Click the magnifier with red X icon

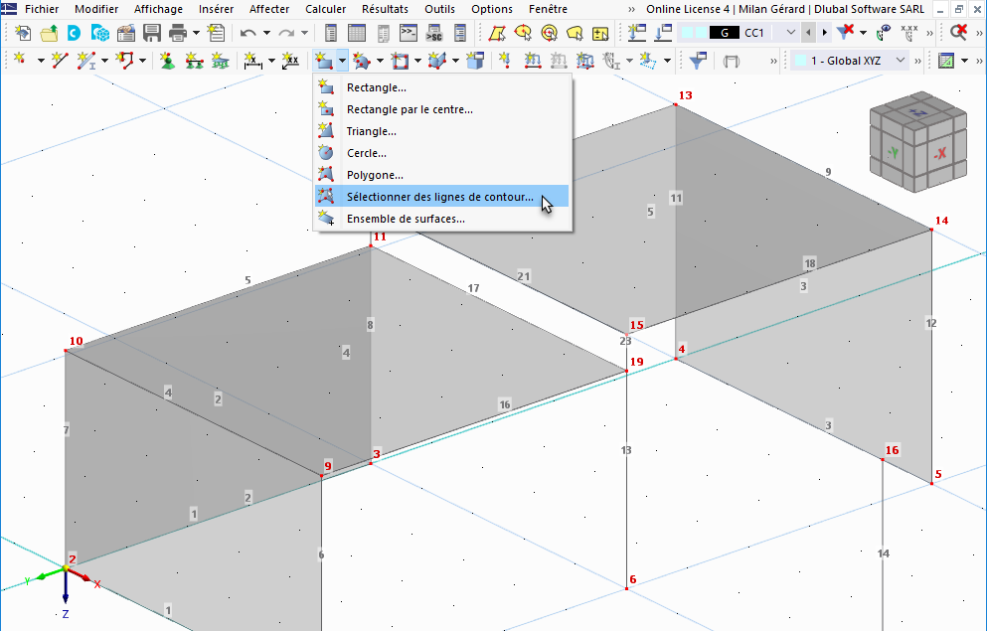point(958,32)
